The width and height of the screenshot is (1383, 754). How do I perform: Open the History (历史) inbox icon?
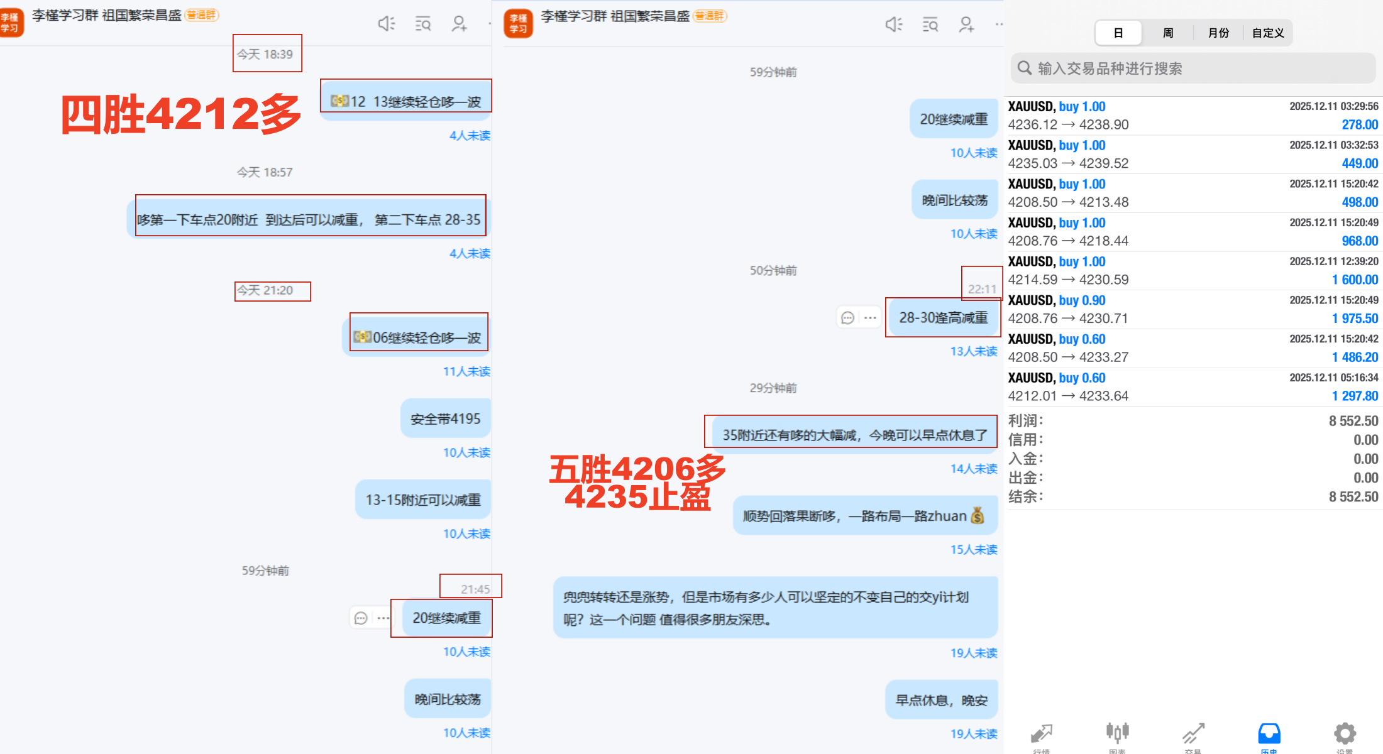pos(1269,734)
